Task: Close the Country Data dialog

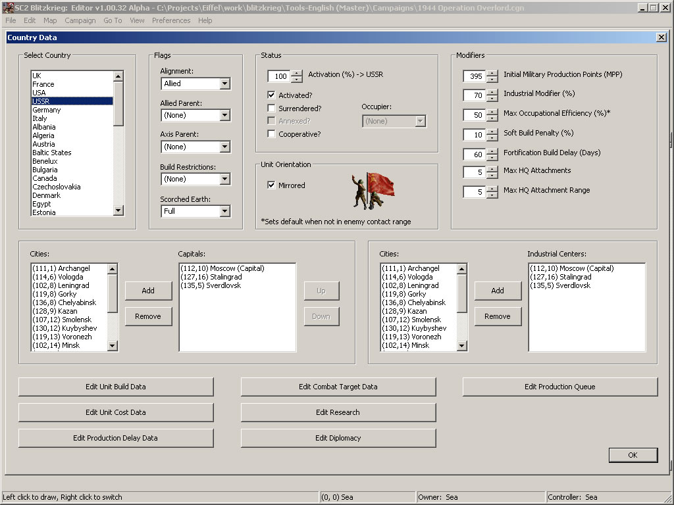Action: click(x=661, y=37)
